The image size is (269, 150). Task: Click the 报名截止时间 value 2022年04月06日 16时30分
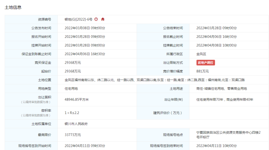pyautogui.click(x=216, y=37)
